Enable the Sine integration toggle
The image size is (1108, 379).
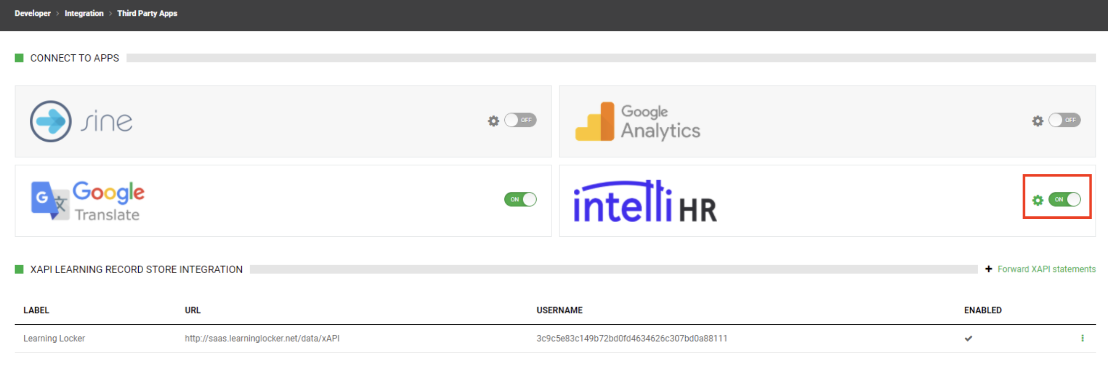[x=520, y=120]
